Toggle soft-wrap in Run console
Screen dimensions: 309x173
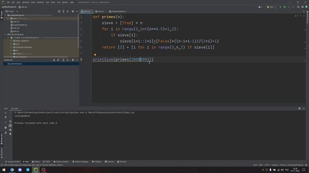pos(10,121)
